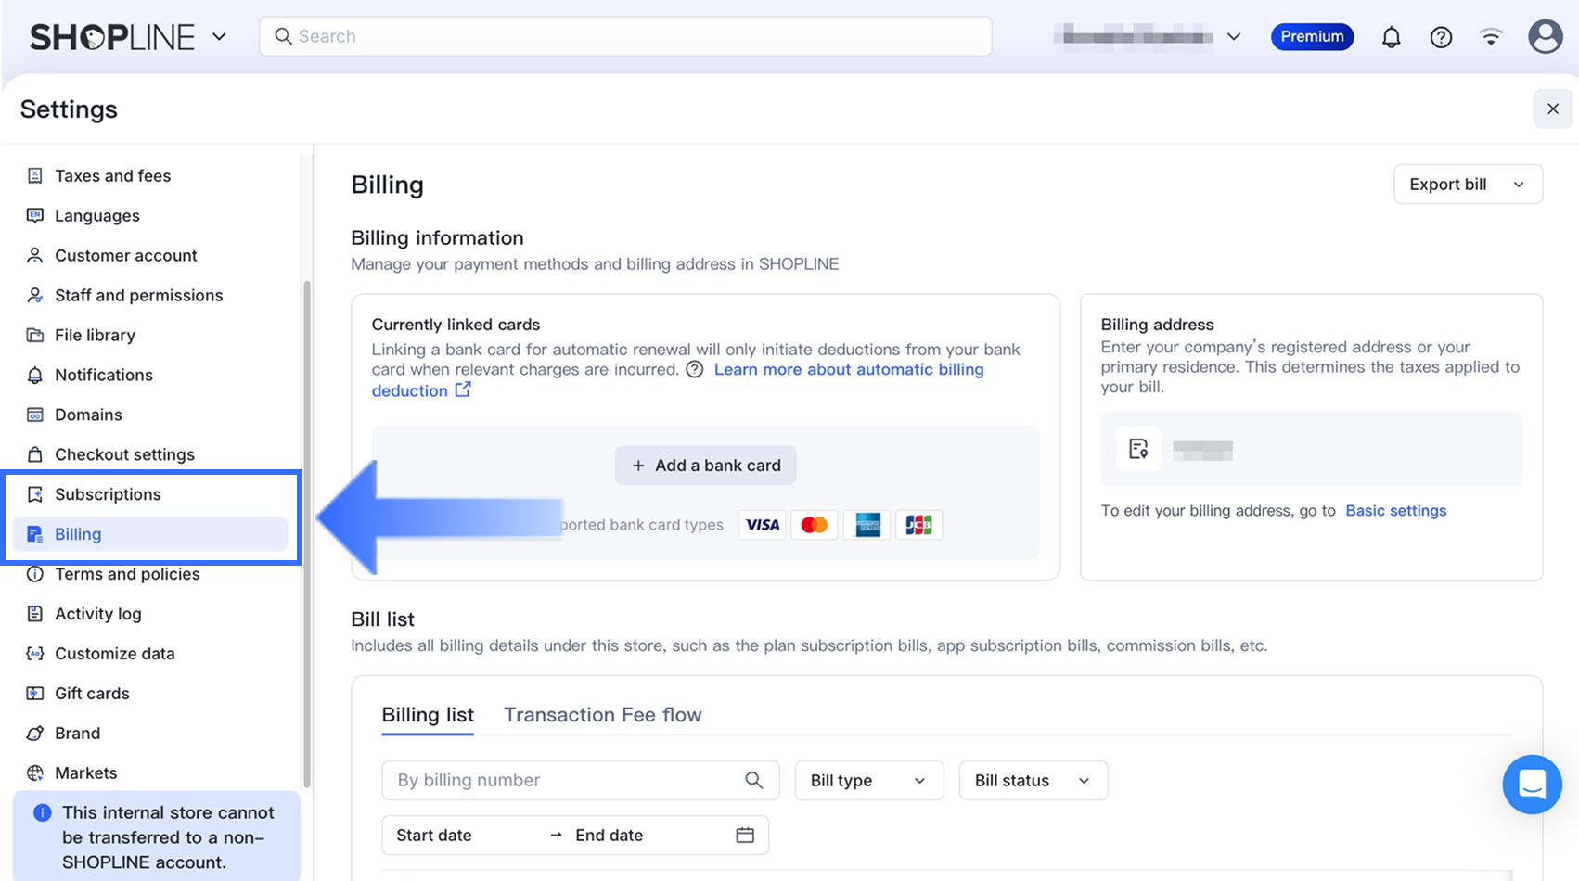Click the billing number search magnifier icon
This screenshot has width=1579, height=881.
(x=754, y=781)
